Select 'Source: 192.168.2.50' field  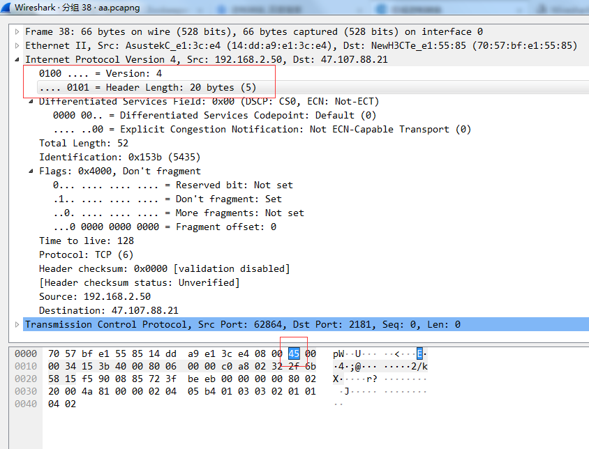[x=95, y=296]
